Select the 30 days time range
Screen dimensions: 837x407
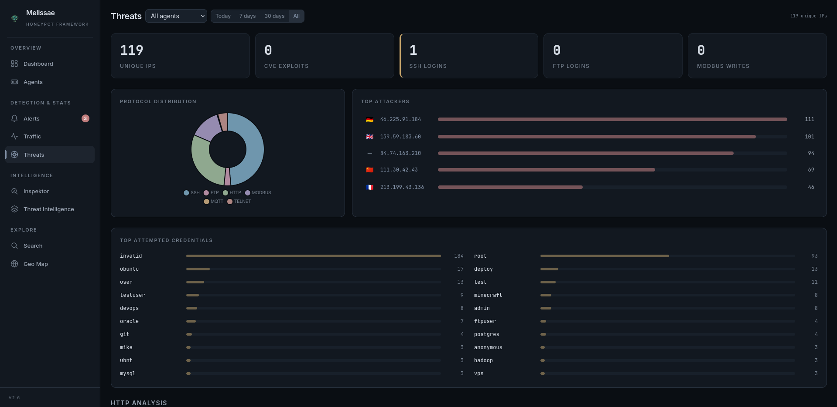tap(274, 16)
